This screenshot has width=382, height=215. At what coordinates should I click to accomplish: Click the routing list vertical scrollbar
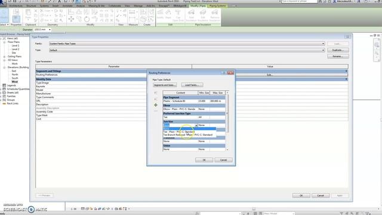[227, 114]
